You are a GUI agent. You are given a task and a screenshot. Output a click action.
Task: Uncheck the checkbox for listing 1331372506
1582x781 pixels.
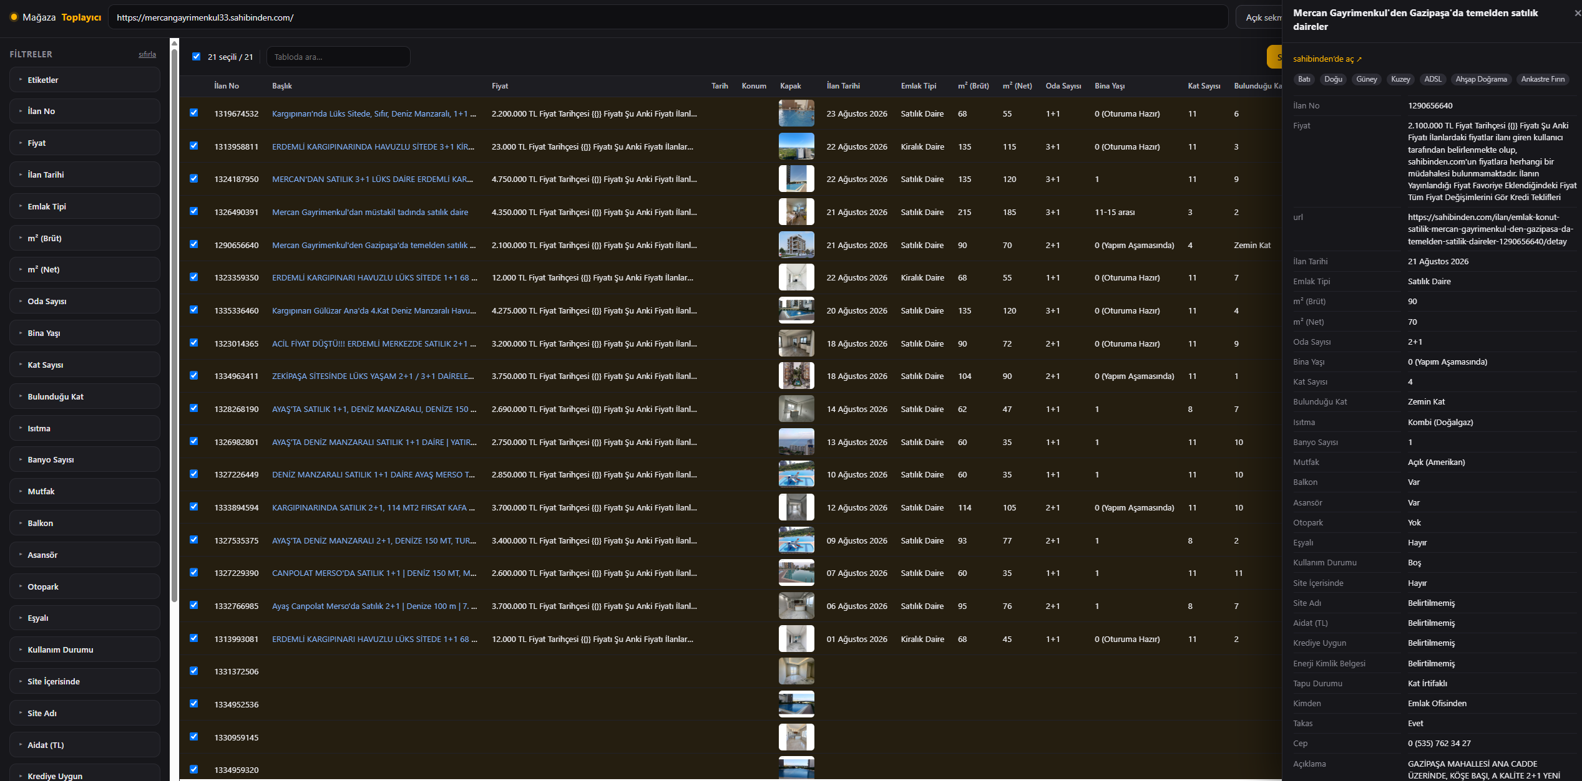194,671
